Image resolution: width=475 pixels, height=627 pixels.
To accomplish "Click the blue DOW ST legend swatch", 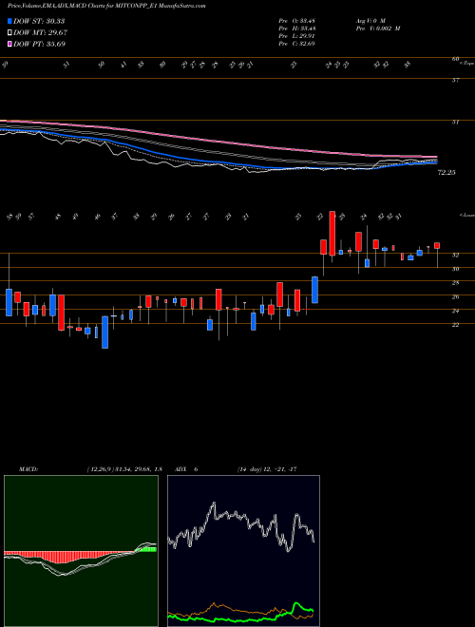I will pos(9,21).
